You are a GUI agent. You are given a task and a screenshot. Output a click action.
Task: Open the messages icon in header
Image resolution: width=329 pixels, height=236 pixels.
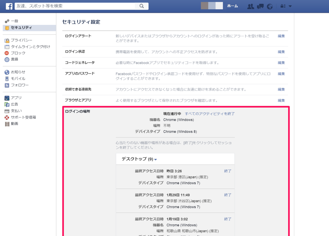coord(260,6)
